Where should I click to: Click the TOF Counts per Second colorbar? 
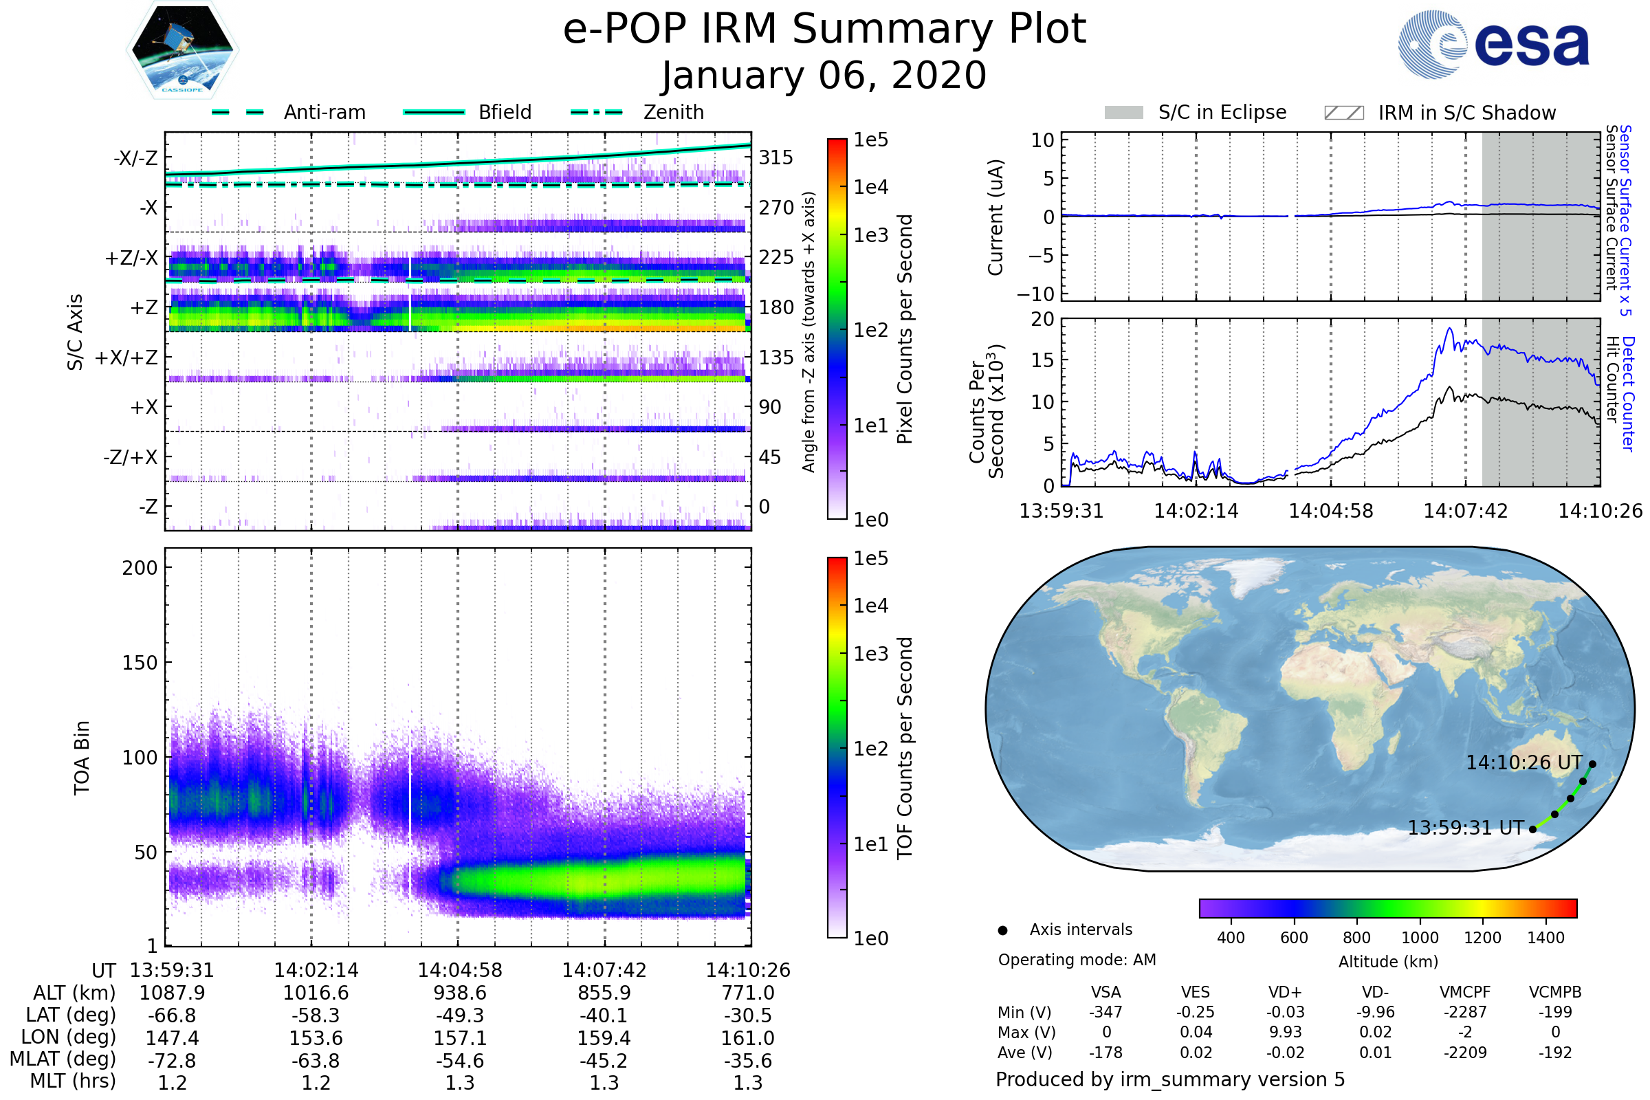837,747
